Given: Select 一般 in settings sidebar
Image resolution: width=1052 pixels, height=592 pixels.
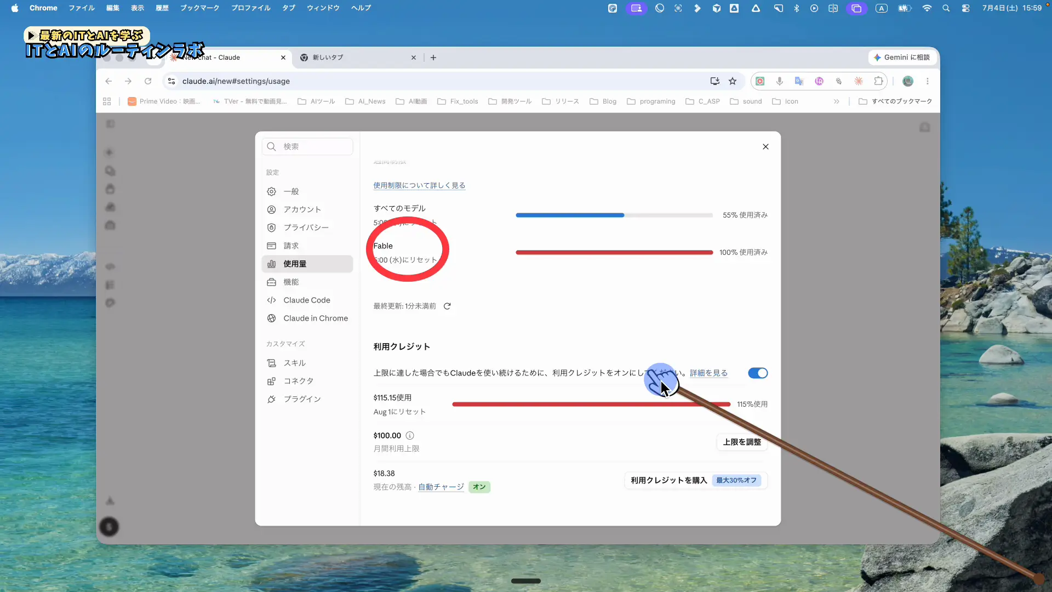Looking at the screenshot, I should click(x=307, y=191).
